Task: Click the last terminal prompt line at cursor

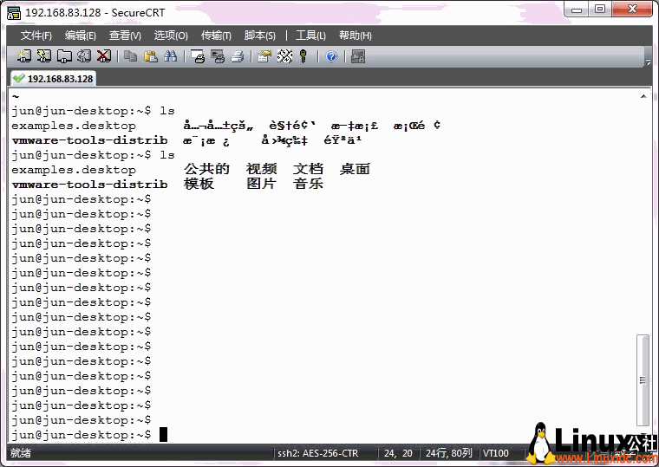Action: [163, 434]
